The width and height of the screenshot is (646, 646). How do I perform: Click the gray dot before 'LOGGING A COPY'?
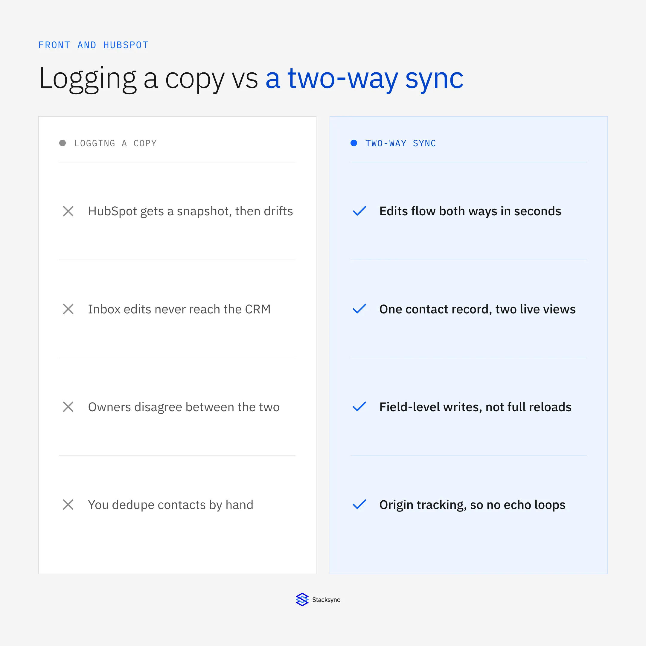(x=63, y=143)
